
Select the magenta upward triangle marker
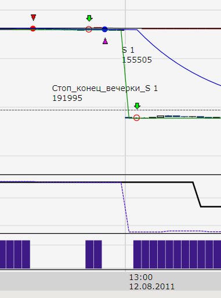[105, 41]
